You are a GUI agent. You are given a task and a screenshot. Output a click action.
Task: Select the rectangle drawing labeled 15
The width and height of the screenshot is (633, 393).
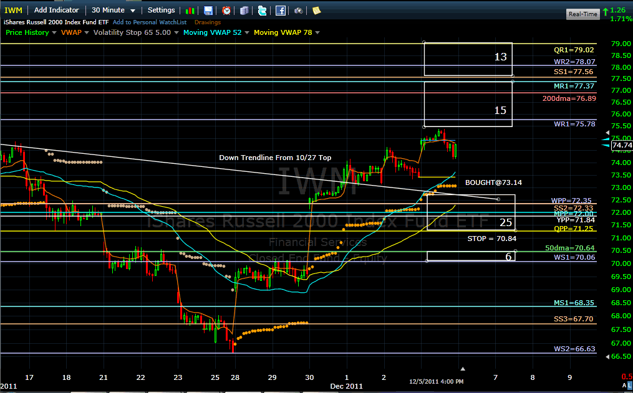click(x=468, y=105)
